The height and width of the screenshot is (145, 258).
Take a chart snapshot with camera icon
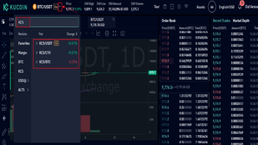pos(122,33)
